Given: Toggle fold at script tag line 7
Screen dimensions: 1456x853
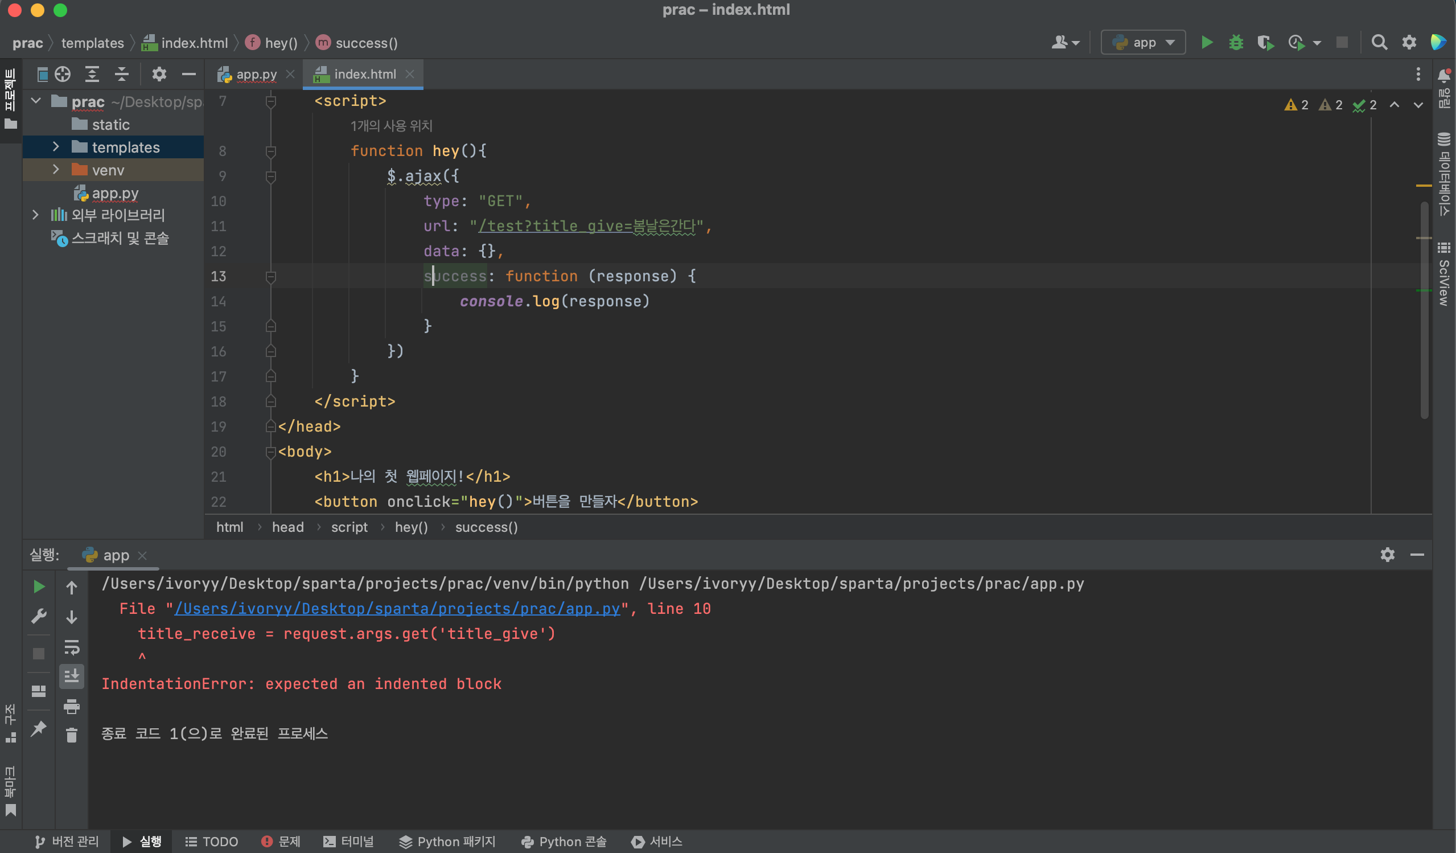Looking at the screenshot, I should point(270,102).
